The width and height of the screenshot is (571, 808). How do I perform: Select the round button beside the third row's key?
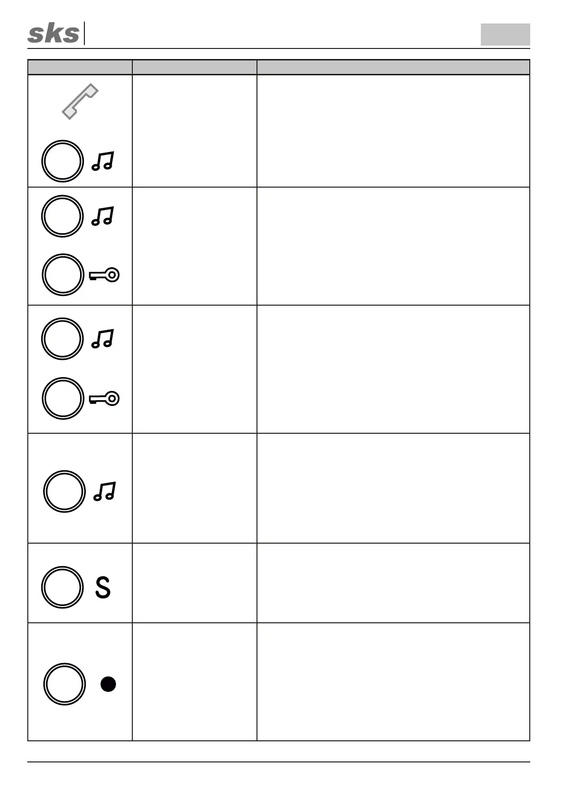point(63,398)
